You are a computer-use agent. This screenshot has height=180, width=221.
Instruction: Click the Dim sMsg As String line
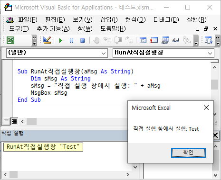click(x=61, y=79)
